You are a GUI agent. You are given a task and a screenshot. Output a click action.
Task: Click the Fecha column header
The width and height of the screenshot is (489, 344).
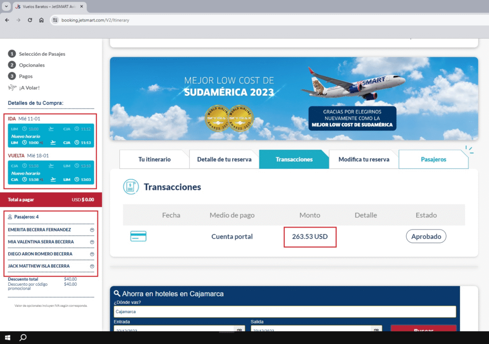[x=171, y=215]
